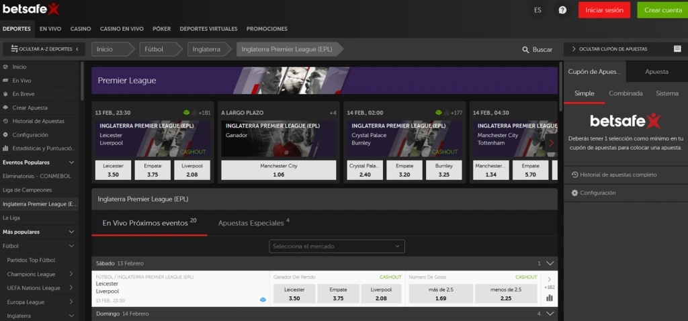The width and height of the screenshot is (688, 321).
Task: Open the Selecciona el mercado dropdown
Action: (337, 246)
